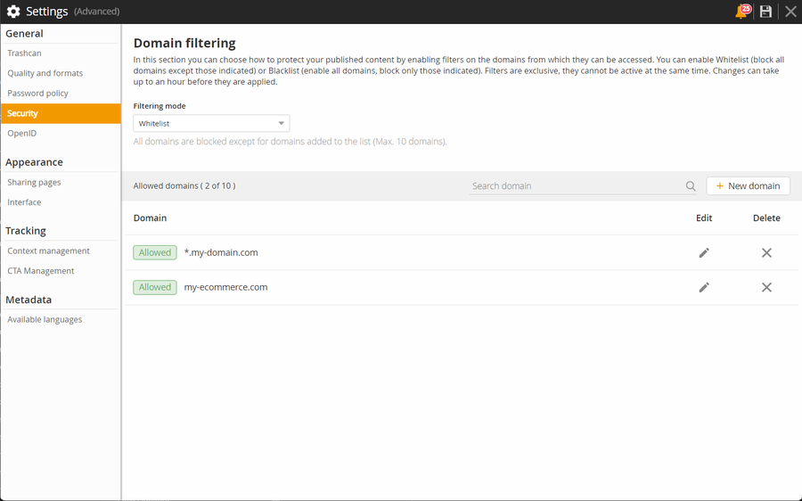
Task: Open CTA Management settings
Action: 41,271
